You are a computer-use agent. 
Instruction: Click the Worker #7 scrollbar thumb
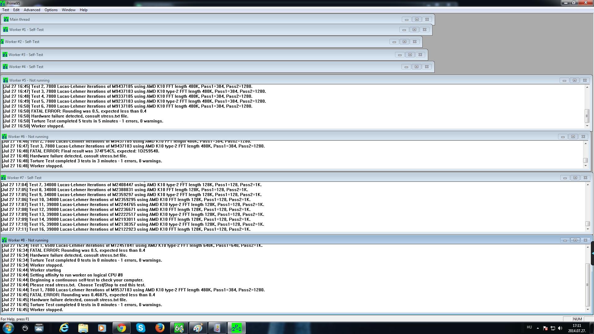tap(588, 224)
